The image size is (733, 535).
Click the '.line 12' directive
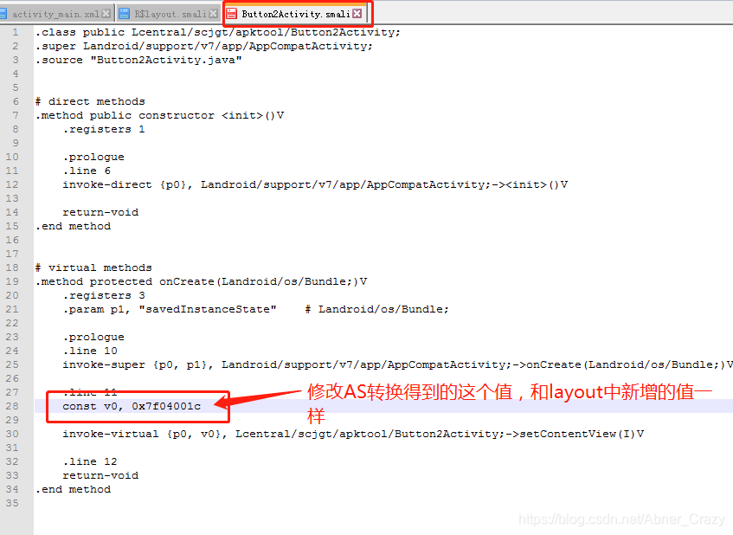(90, 461)
